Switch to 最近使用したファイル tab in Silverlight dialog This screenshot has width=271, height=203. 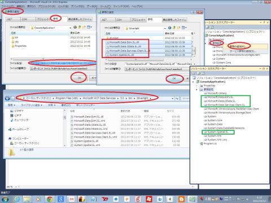pos(174,20)
